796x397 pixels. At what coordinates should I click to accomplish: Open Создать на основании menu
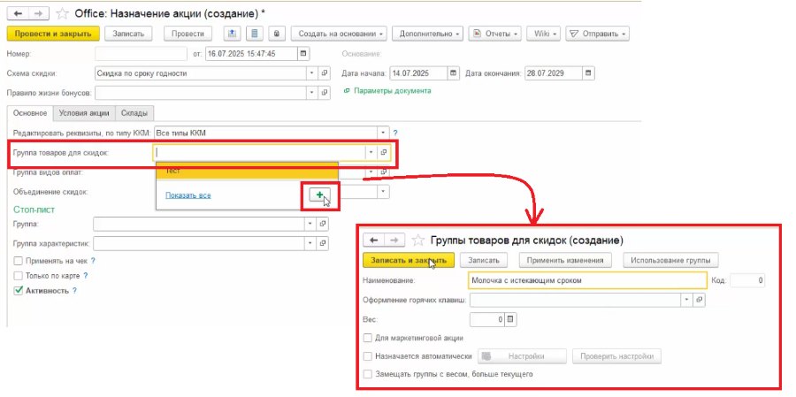339,34
